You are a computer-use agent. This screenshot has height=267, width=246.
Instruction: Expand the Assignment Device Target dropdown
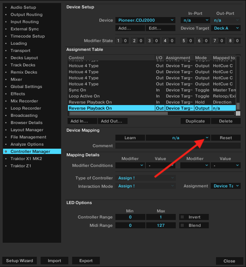[226, 186]
